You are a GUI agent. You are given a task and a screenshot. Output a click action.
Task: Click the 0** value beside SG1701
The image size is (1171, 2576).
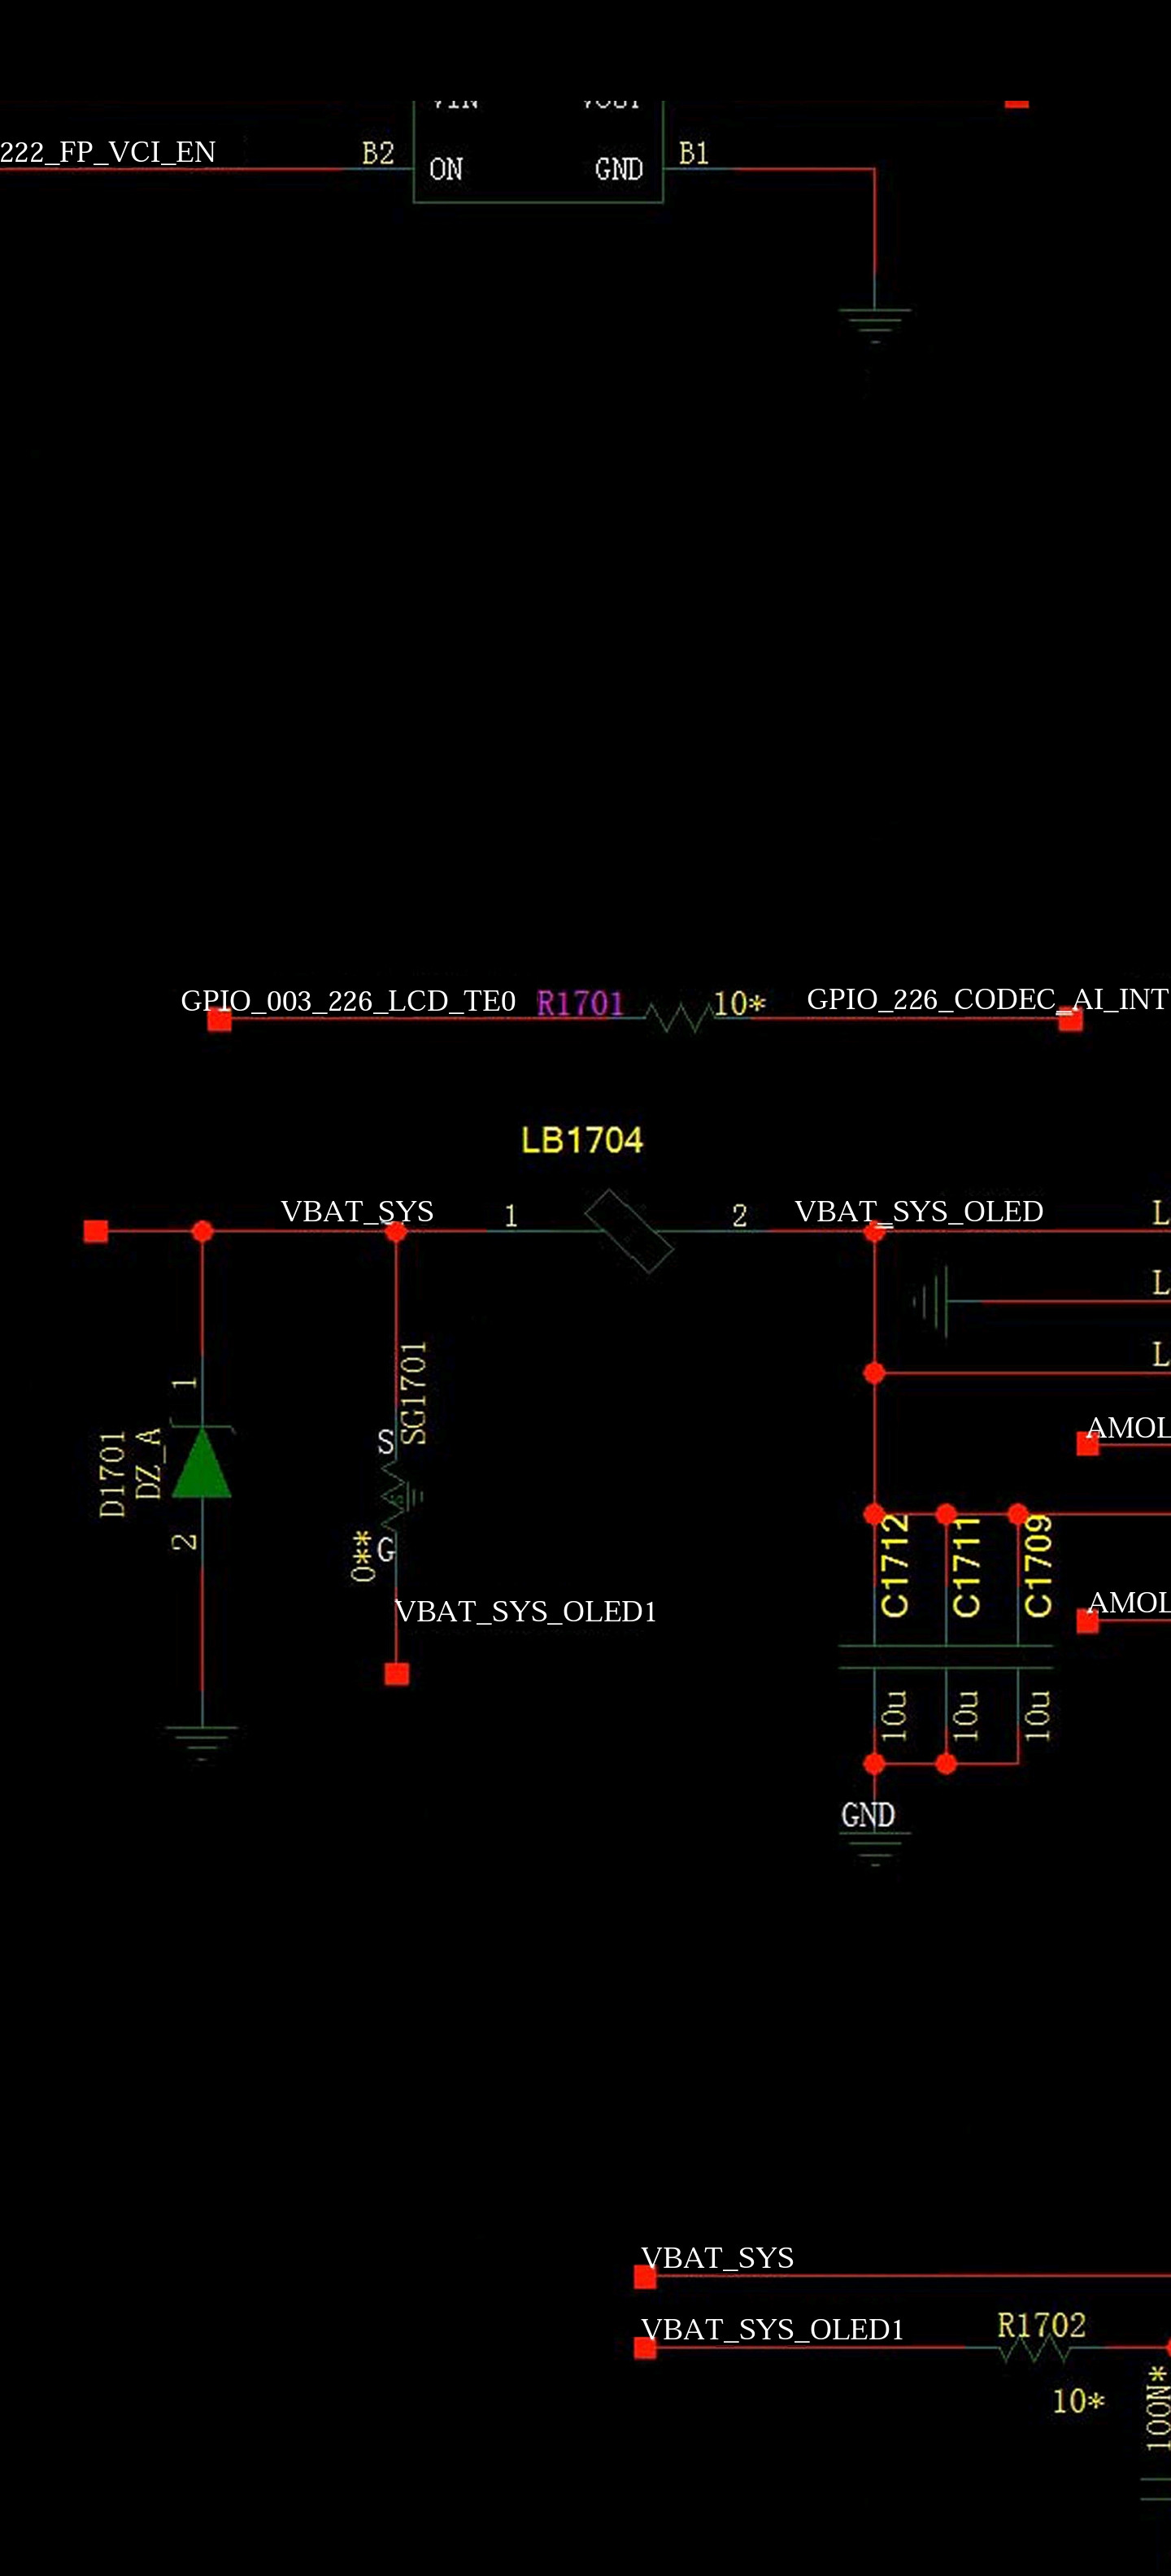click(x=362, y=1556)
